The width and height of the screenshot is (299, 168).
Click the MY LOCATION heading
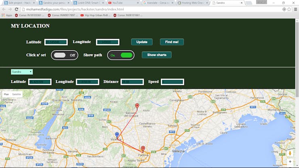tap(30, 26)
